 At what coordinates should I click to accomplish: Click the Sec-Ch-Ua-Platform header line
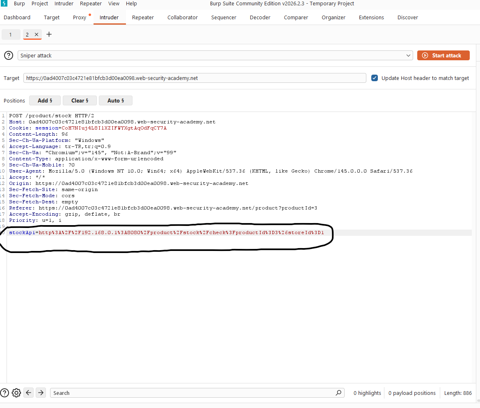(57, 140)
